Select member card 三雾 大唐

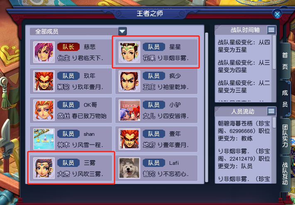(x=71, y=168)
